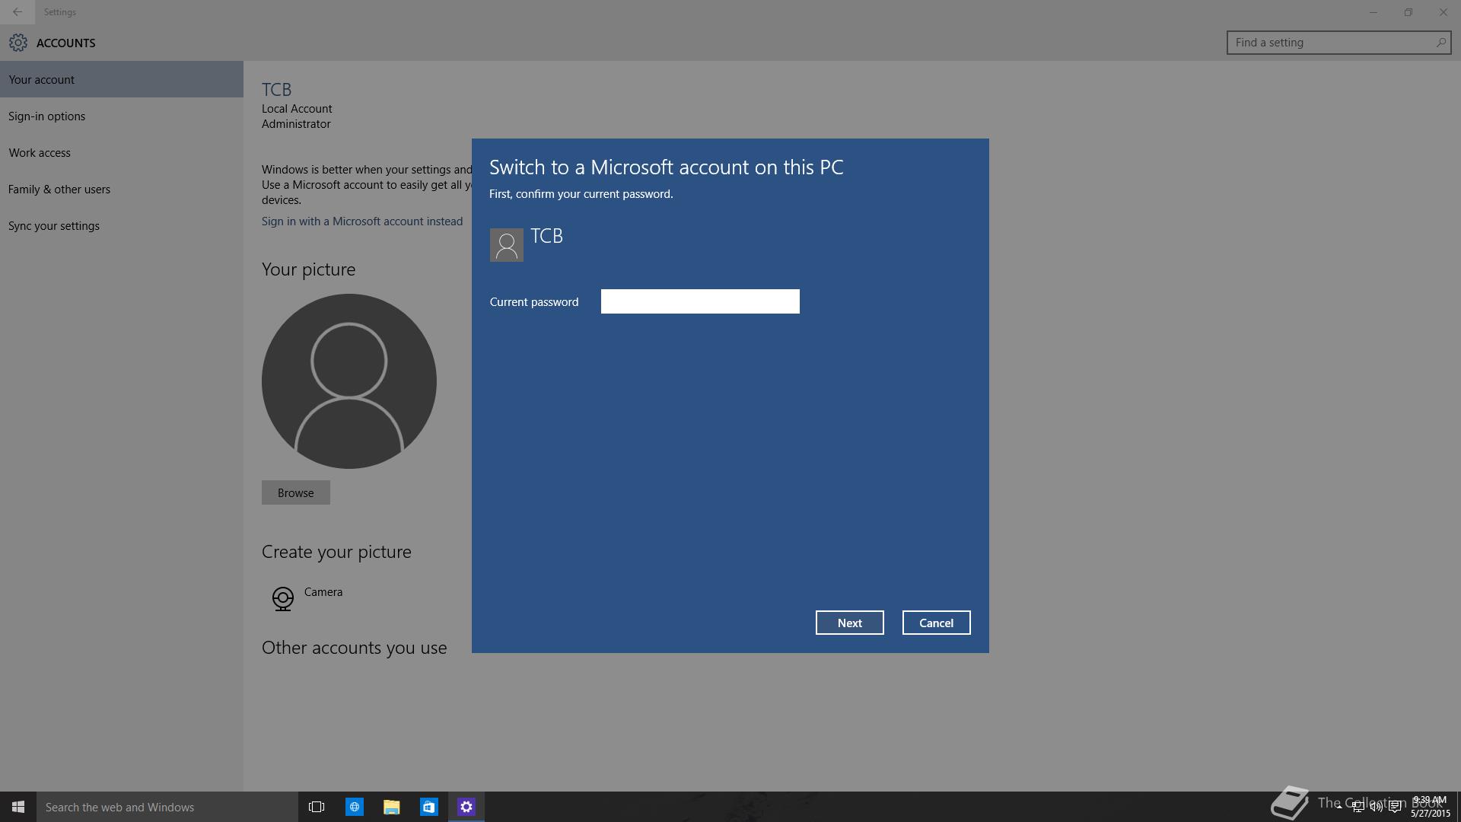Click the TCB account name heading
The width and height of the screenshot is (1461, 822).
pos(277,89)
